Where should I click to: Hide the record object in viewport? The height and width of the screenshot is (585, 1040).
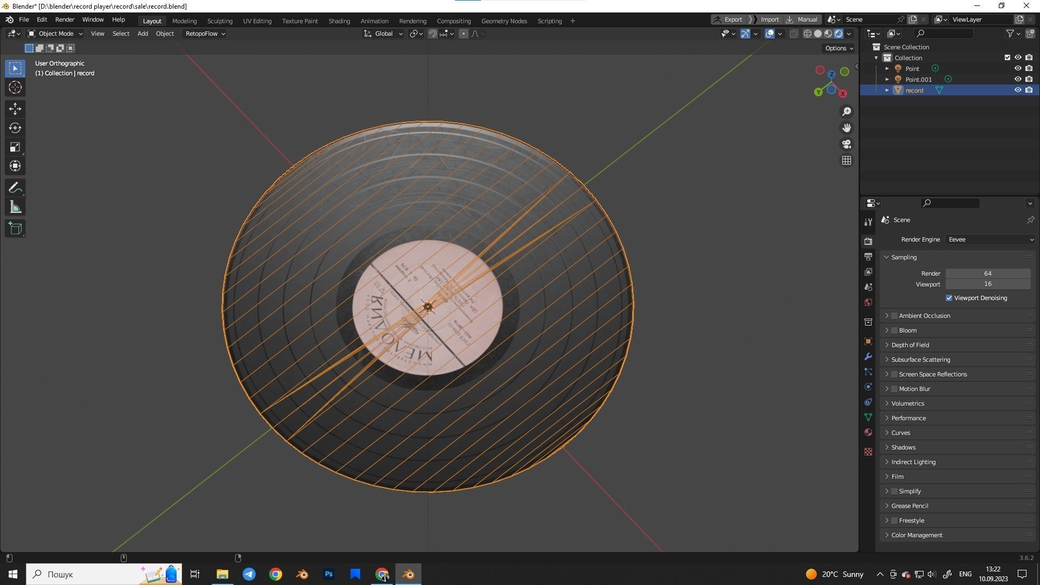tap(1018, 90)
